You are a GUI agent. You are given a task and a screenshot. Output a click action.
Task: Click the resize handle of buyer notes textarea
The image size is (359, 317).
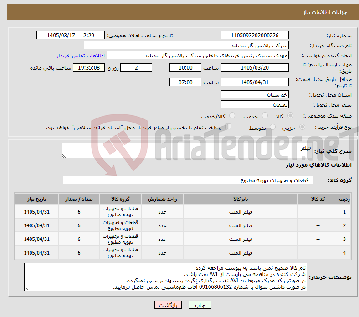26,289
